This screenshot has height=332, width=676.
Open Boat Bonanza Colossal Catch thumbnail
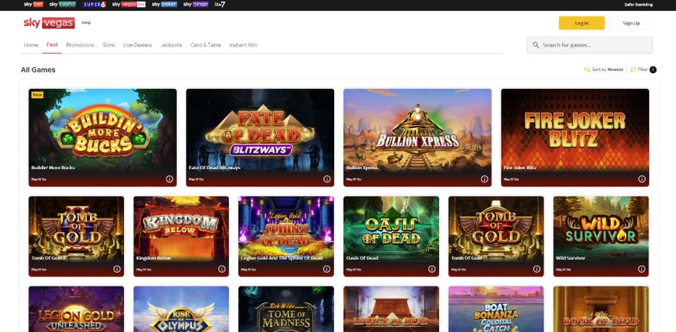496,309
